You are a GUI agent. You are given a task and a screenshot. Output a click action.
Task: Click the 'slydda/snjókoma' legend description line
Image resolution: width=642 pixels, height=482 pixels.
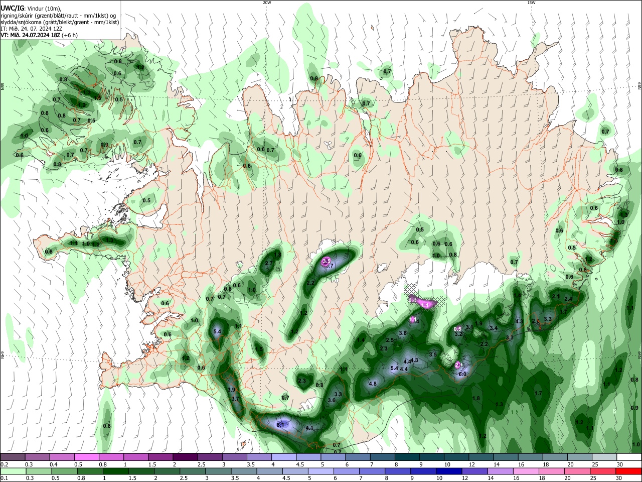tap(60, 22)
